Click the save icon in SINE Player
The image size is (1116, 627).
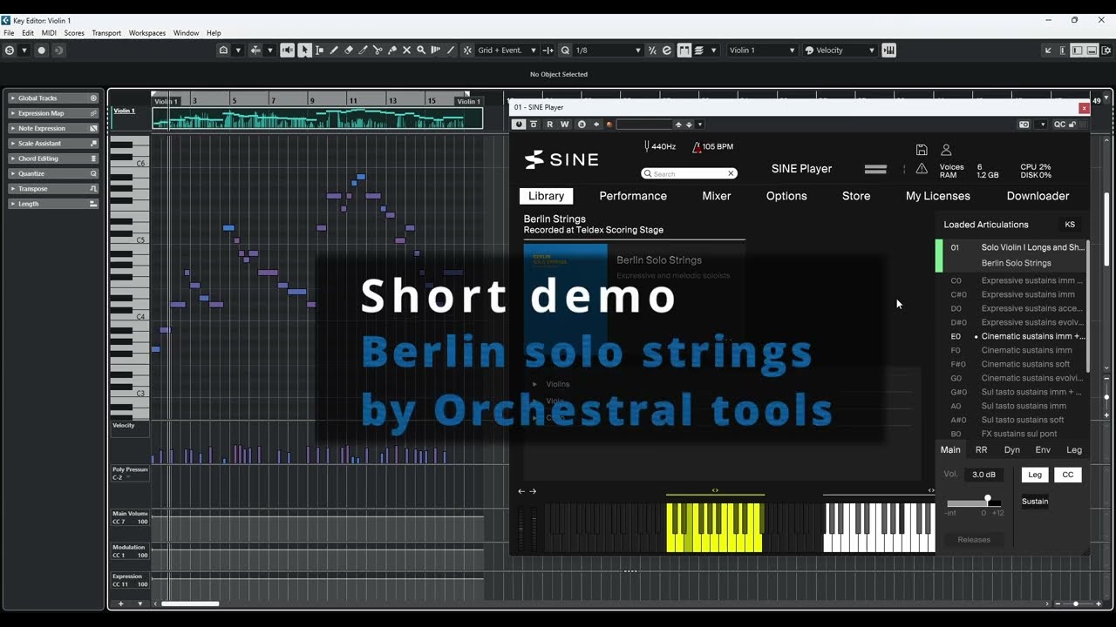pos(922,150)
